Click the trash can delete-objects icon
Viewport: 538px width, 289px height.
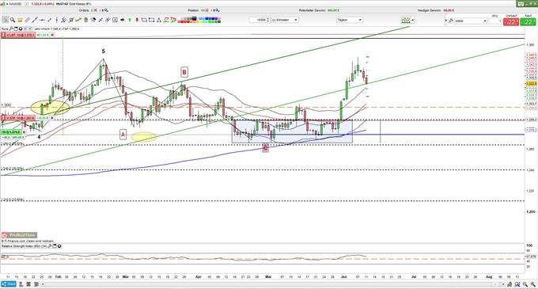point(85,20)
